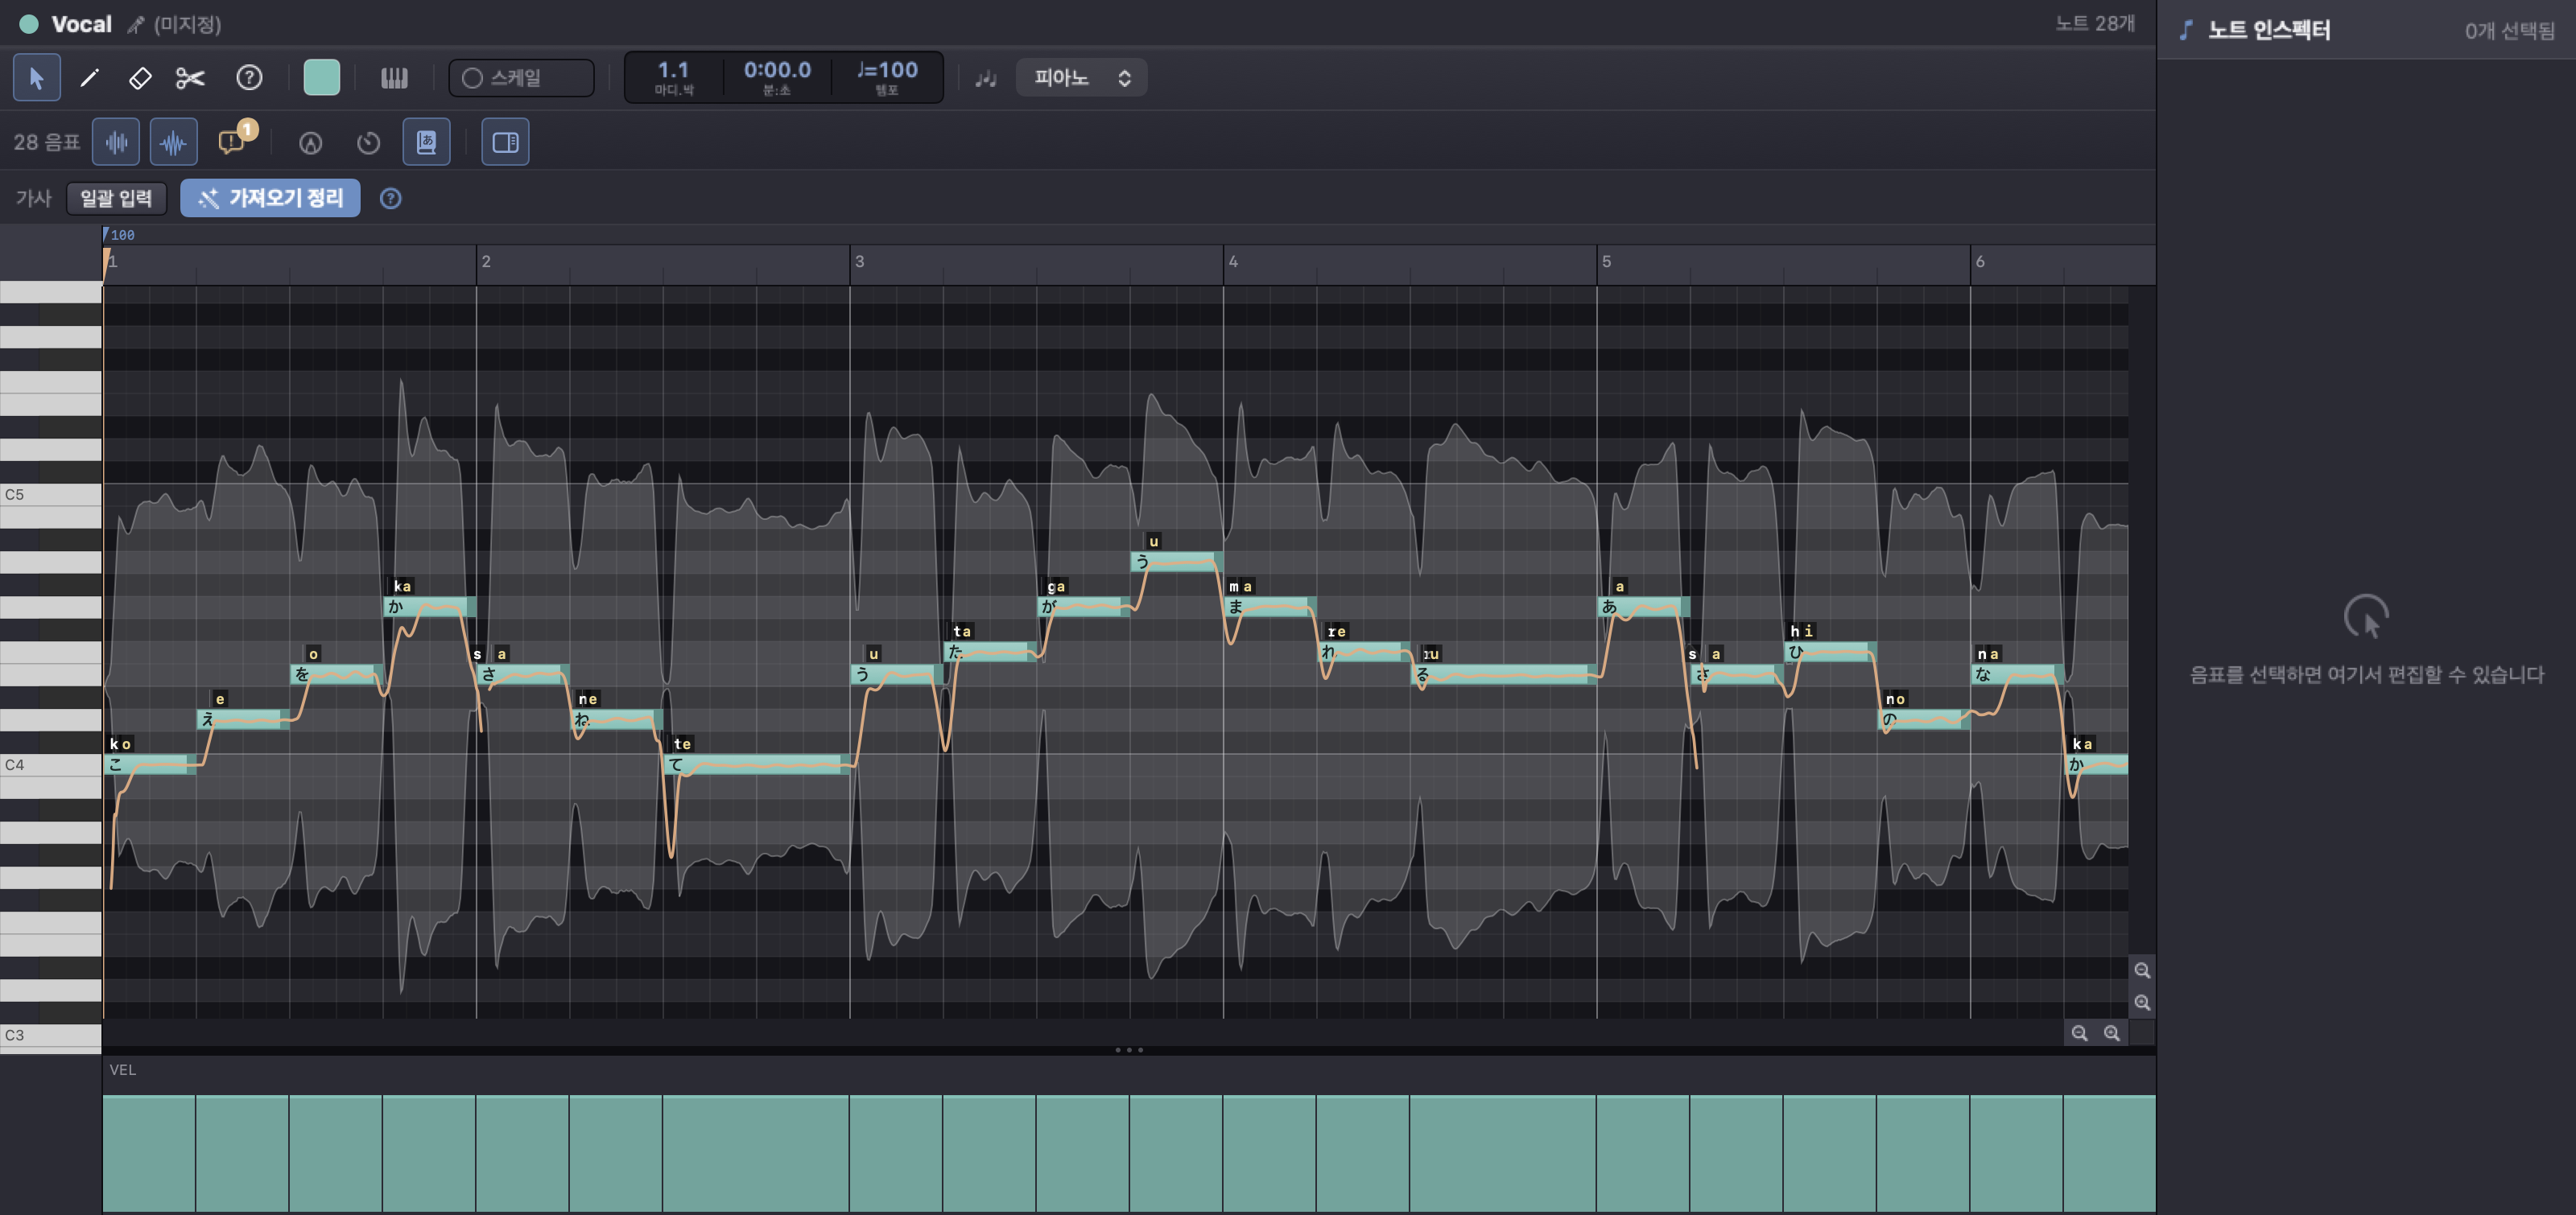Select the arrow pointer tool
This screenshot has height=1215, width=2576.
(37, 78)
